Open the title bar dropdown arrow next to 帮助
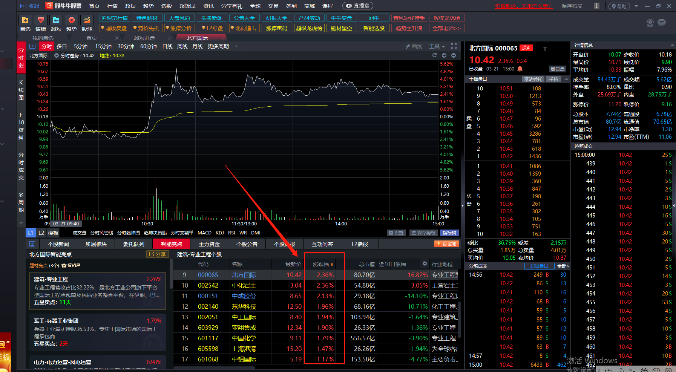The image size is (676, 372). click(x=636, y=6)
